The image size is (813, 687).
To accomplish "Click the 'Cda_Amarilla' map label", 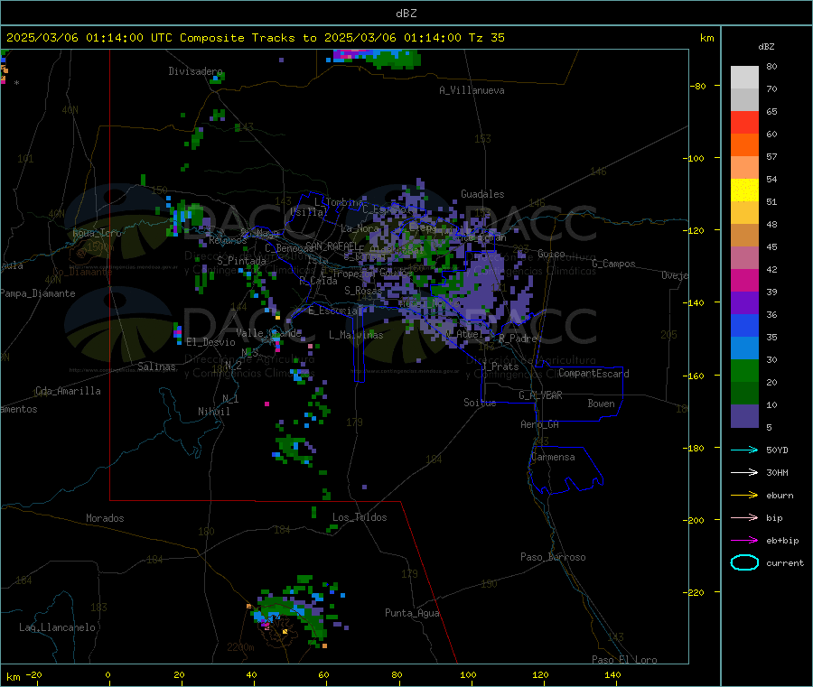I will coord(68,391).
